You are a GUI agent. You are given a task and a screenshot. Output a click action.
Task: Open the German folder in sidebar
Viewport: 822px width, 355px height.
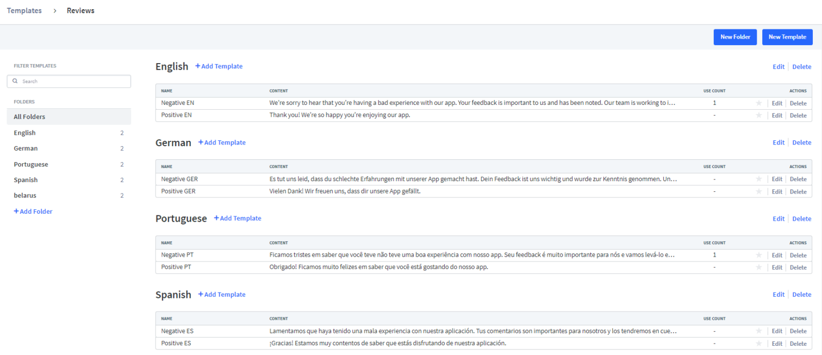tap(26, 148)
